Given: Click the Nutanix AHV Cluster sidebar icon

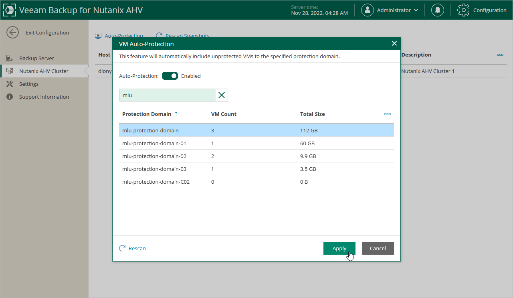Looking at the screenshot, I should pos(10,71).
